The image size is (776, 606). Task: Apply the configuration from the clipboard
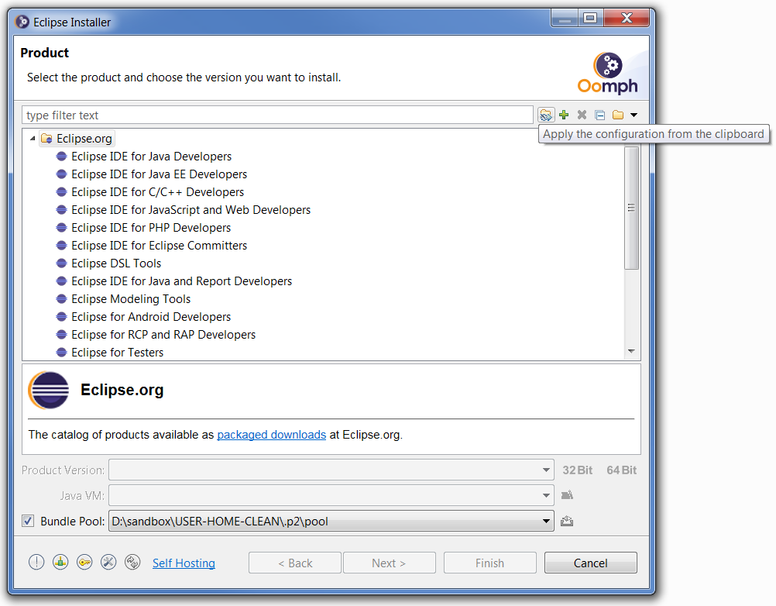tap(546, 114)
